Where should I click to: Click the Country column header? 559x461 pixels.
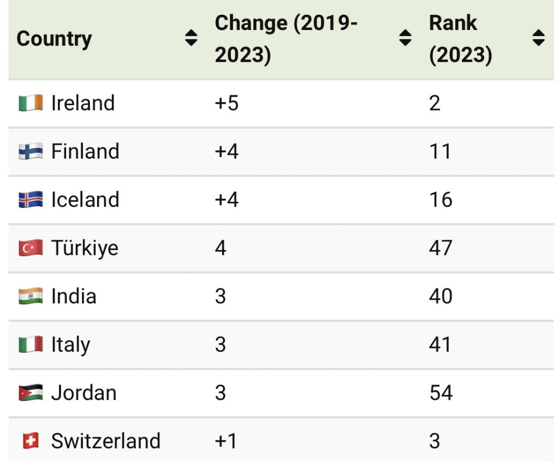pos(55,39)
